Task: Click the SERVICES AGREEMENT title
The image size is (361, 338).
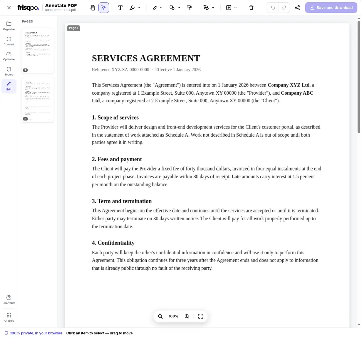Action: click(x=146, y=58)
